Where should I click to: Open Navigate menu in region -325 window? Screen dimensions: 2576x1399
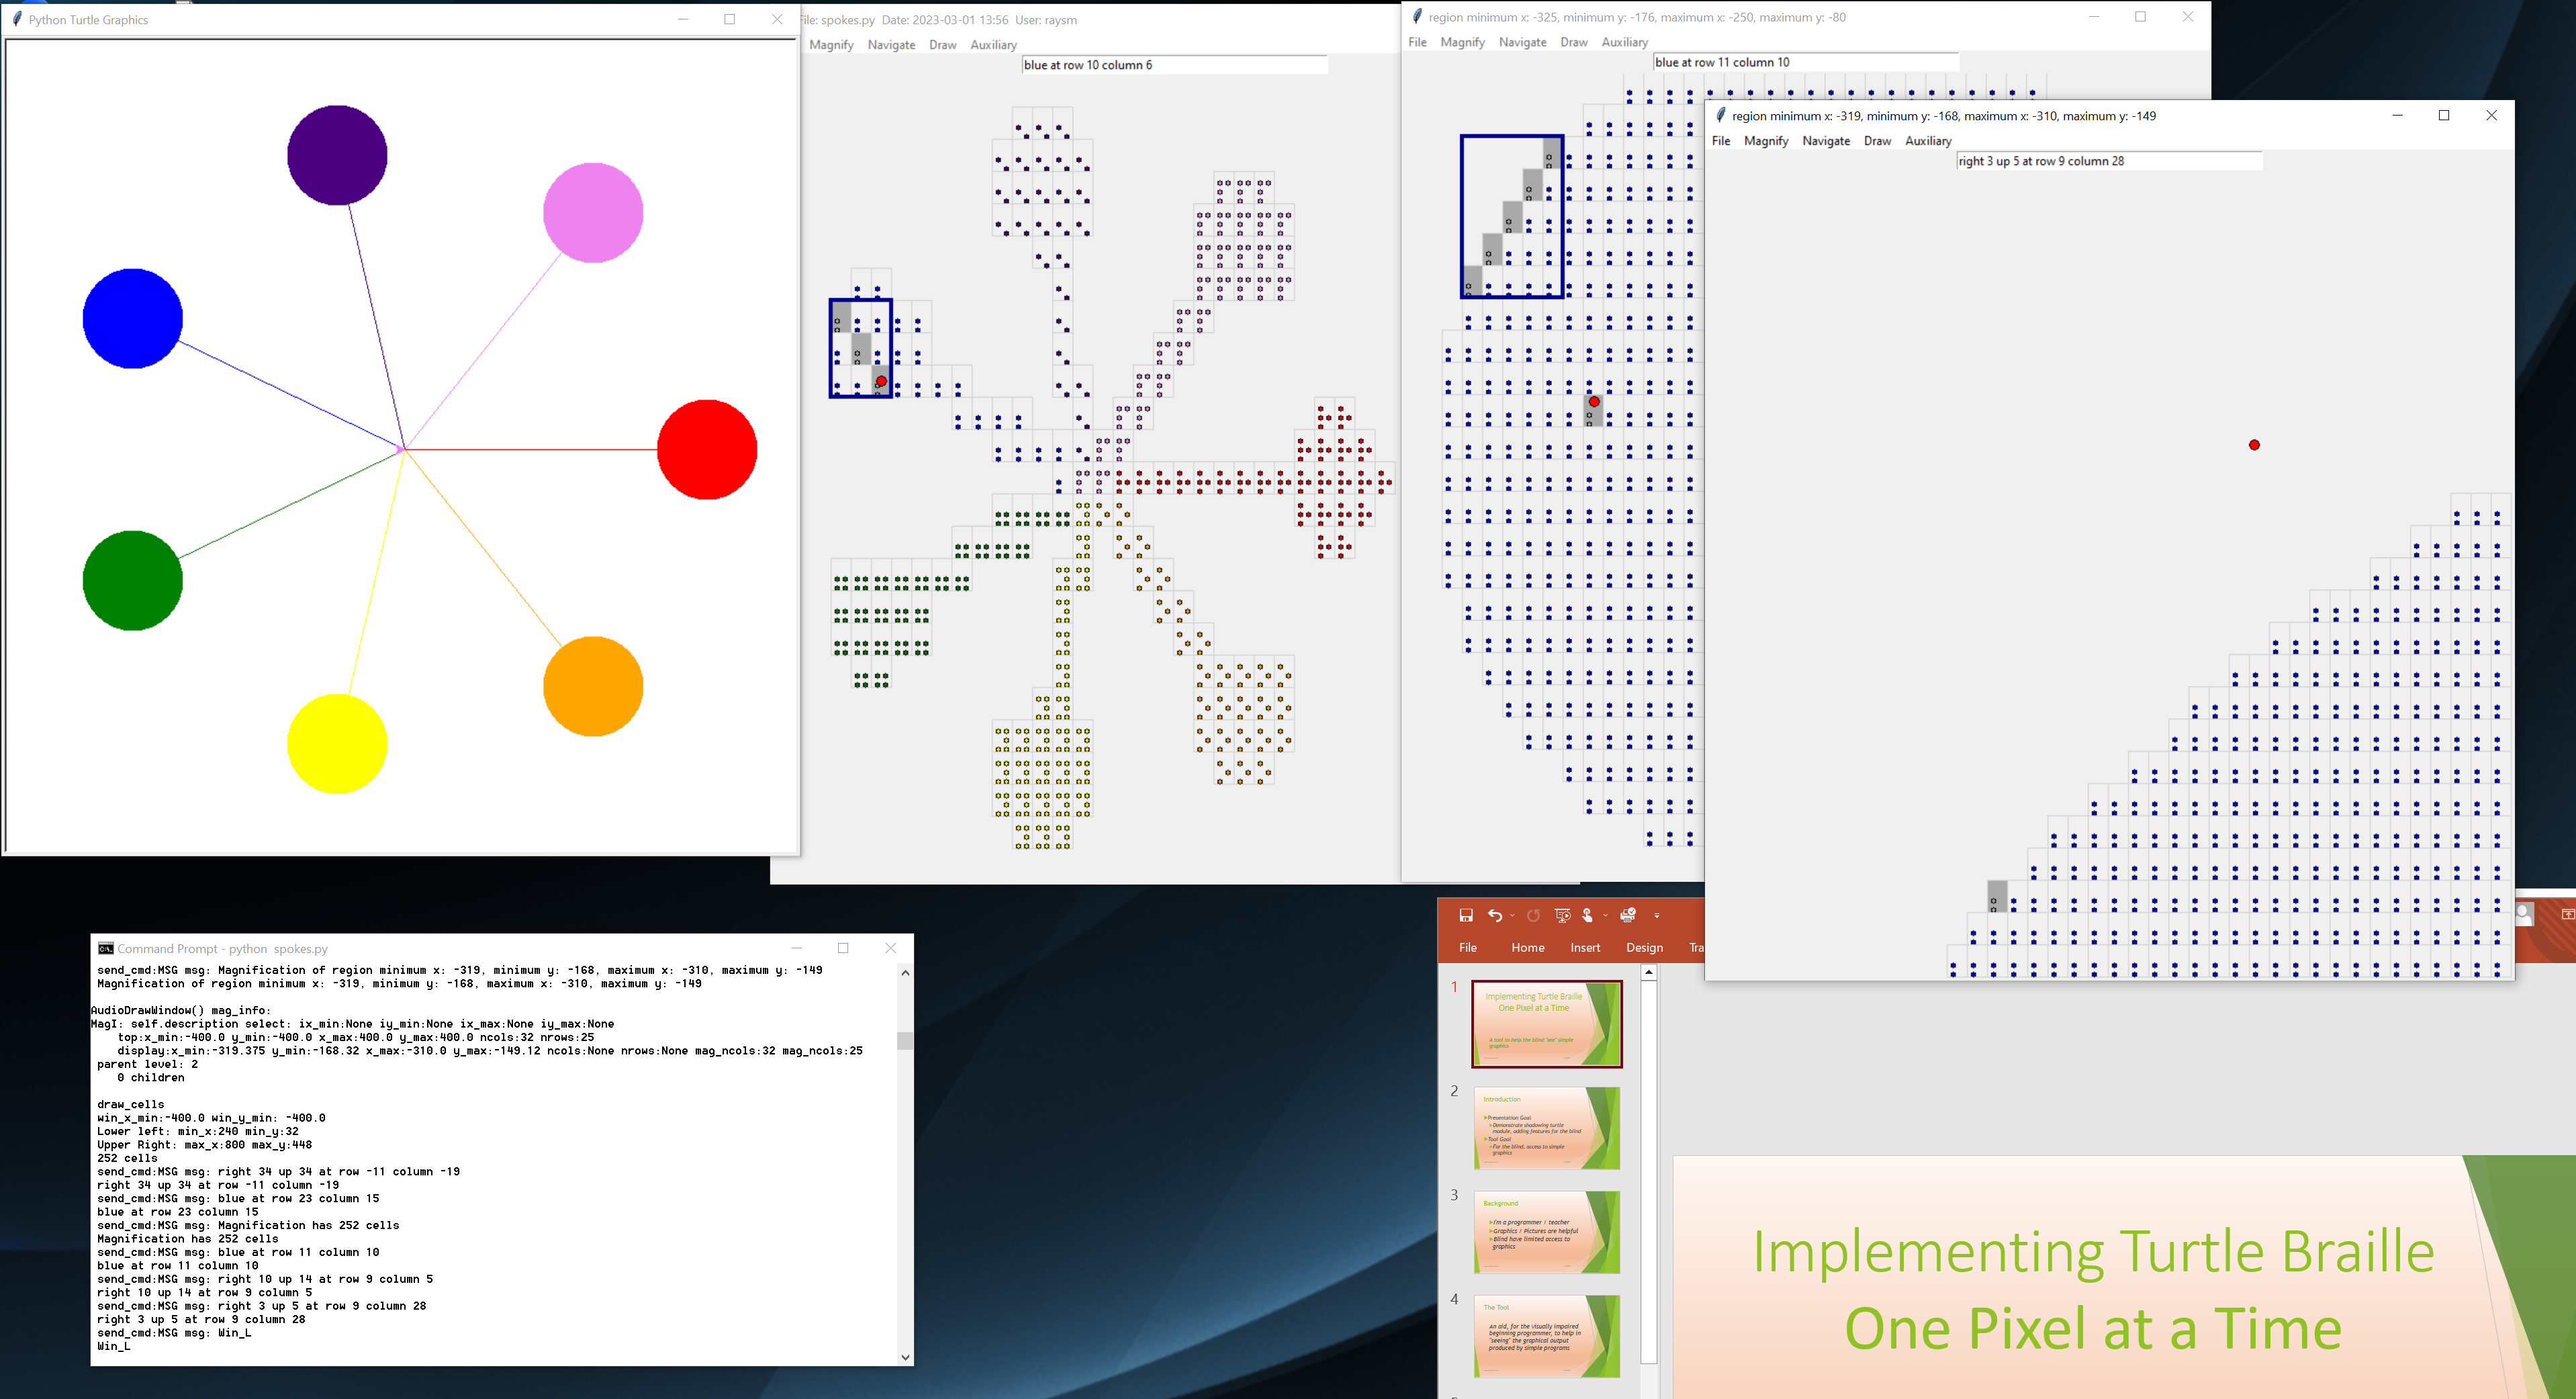point(1522,42)
